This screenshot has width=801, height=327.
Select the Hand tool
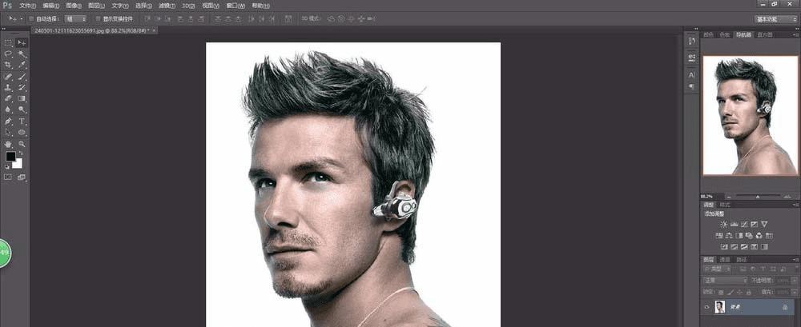tap(8, 143)
